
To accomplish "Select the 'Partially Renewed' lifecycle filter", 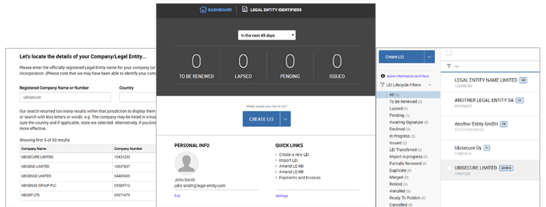I will pos(408,163).
